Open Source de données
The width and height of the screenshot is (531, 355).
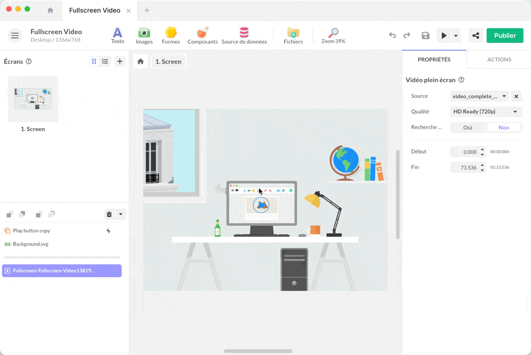[x=244, y=35]
